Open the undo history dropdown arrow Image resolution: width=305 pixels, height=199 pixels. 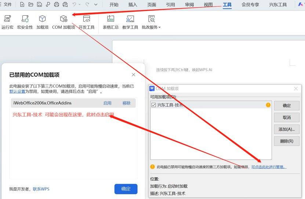pos(80,5)
